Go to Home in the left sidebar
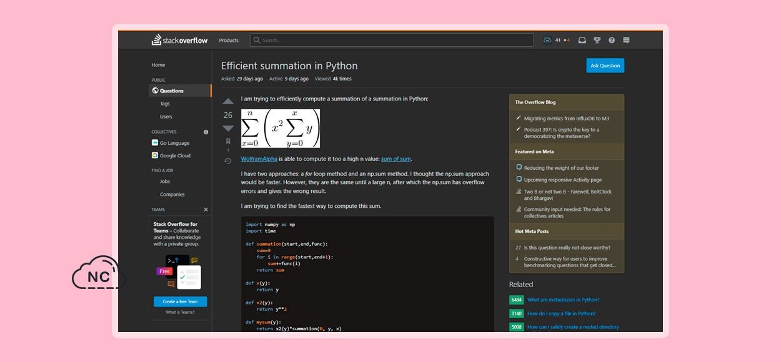 tap(158, 65)
